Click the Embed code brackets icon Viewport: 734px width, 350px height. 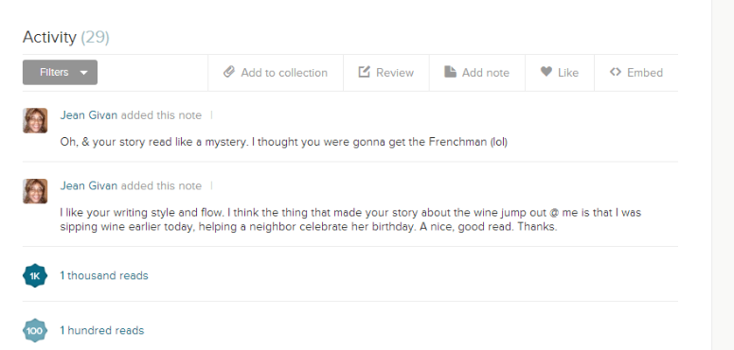click(615, 72)
